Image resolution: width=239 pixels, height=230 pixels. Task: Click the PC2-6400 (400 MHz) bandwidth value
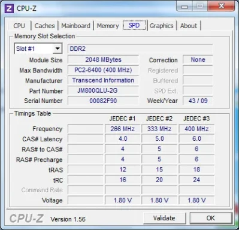(x=103, y=70)
